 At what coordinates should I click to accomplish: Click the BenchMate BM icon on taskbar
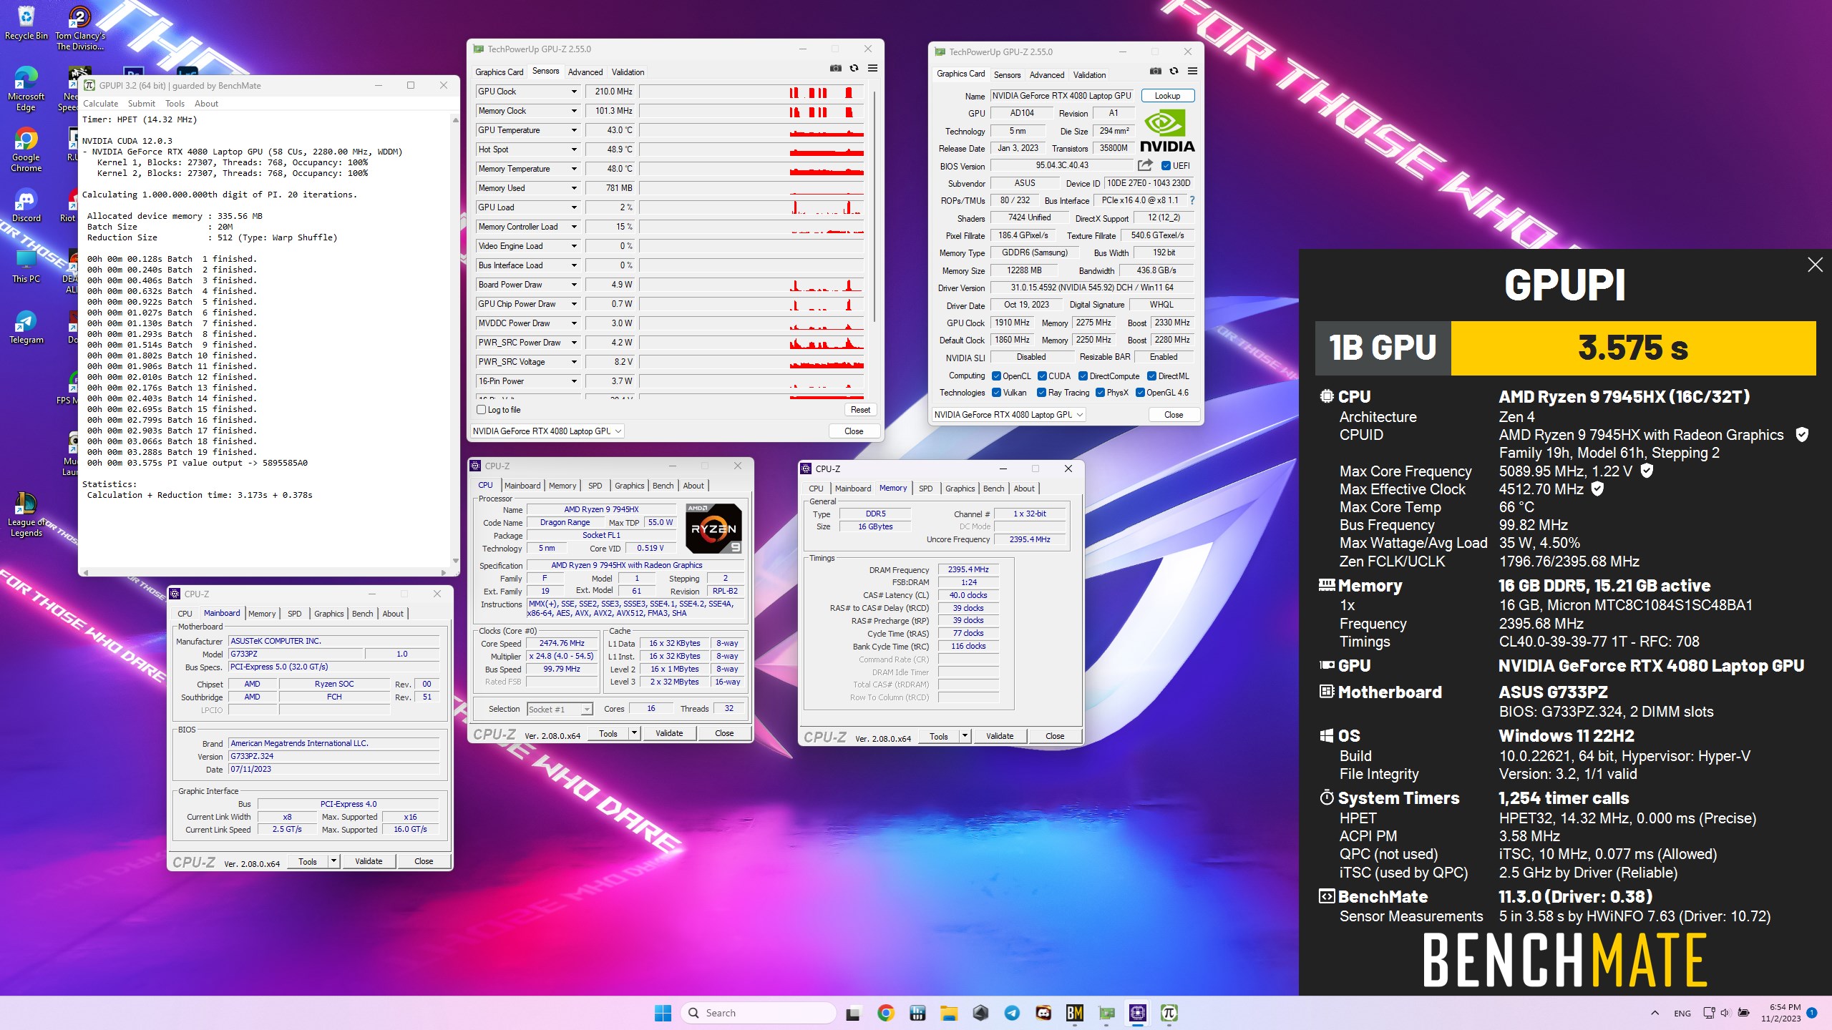1075,1013
